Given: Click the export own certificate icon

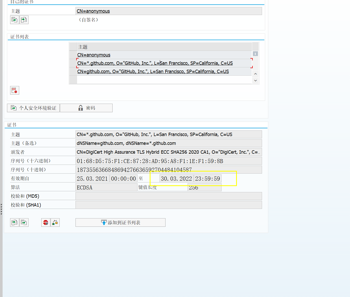Looking at the screenshot, I should click(x=15, y=19).
